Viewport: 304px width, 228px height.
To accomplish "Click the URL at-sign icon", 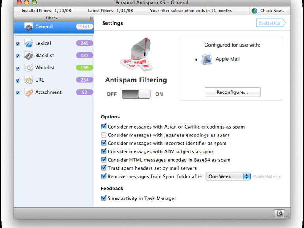I will pyautogui.click(x=29, y=80).
